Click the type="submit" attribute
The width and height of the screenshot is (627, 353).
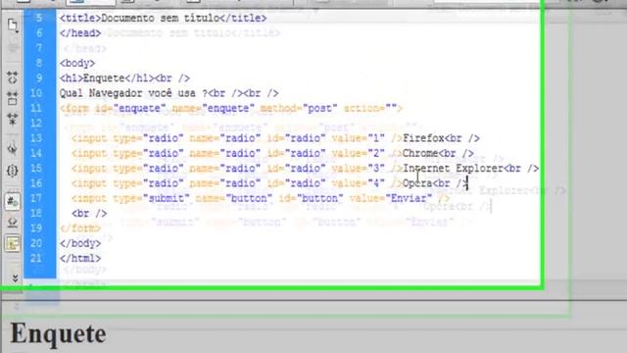(151, 198)
